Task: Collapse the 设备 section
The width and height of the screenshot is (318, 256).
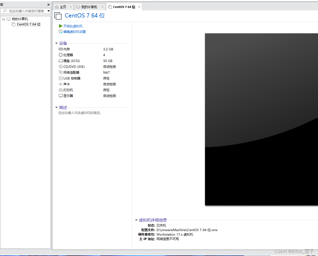Action: click(x=56, y=43)
